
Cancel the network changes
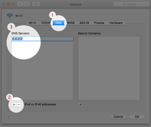pos(119,117)
